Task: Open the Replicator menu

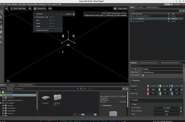Action: tap(42, 4)
